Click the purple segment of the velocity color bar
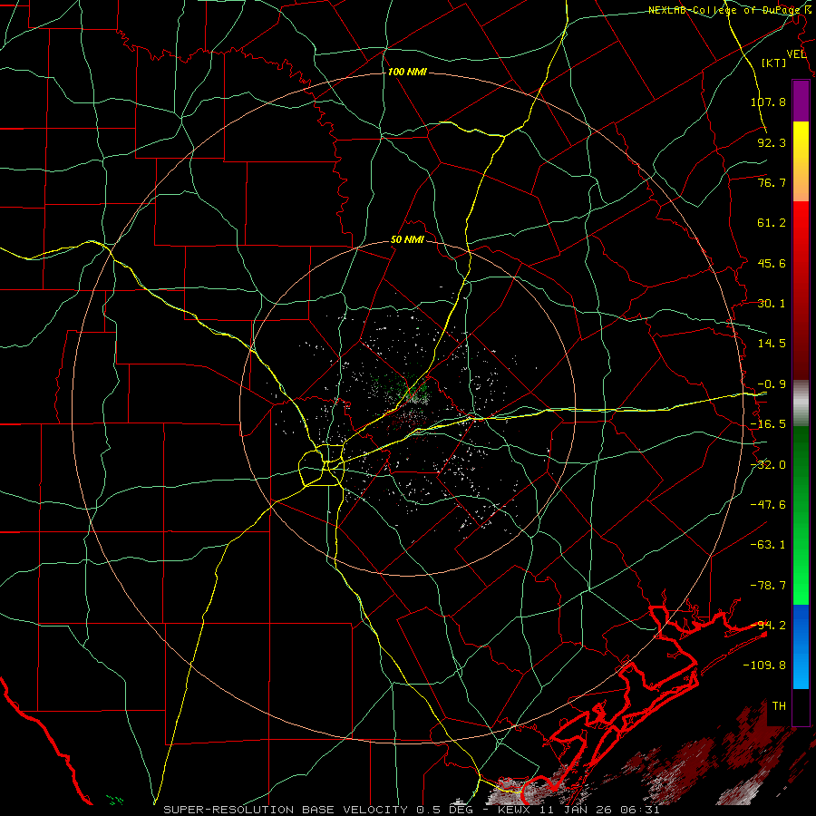Image resolution: width=816 pixels, height=816 pixels. click(x=801, y=102)
